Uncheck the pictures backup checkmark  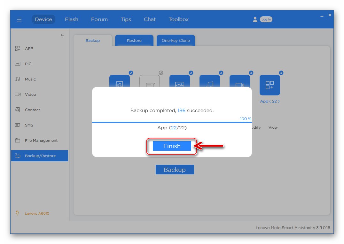[x=191, y=73]
